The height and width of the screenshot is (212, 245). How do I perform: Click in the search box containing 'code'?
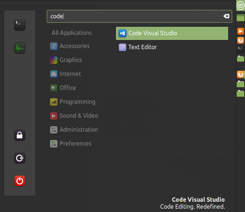[x=139, y=16]
